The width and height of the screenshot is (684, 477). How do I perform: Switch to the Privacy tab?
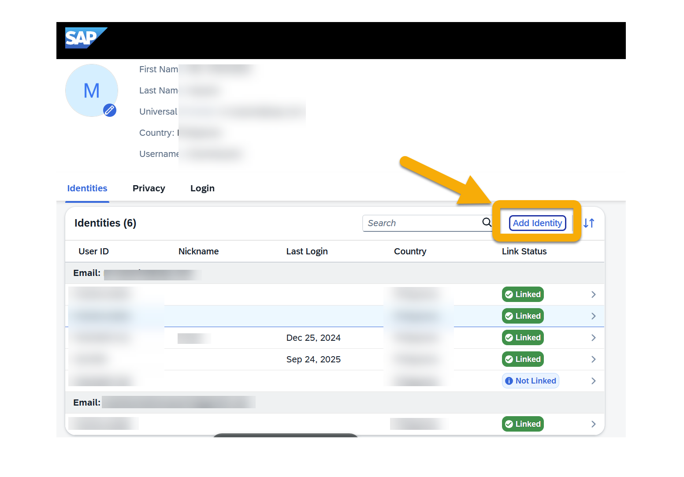(x=149, y=188)
